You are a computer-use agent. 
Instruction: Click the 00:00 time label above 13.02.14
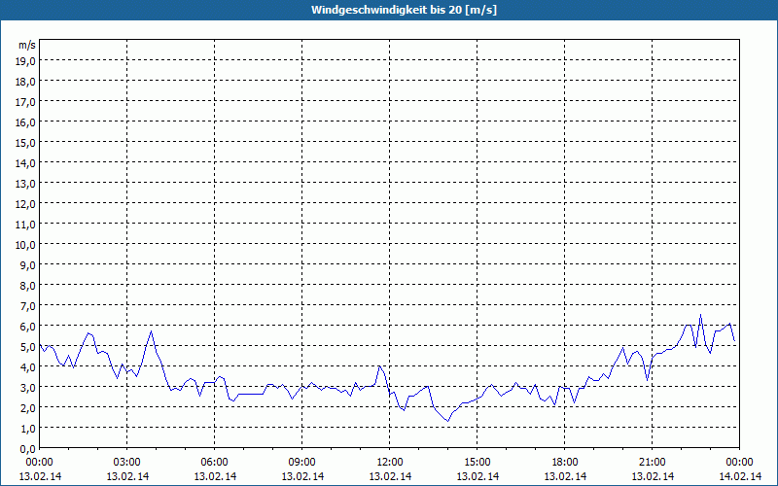[x=40, y=463]
